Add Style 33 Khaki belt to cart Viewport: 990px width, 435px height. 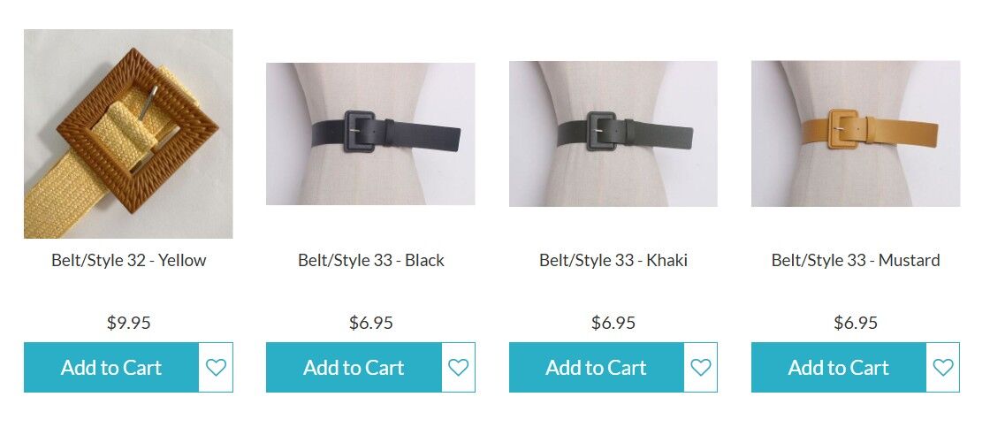(596, 368)
